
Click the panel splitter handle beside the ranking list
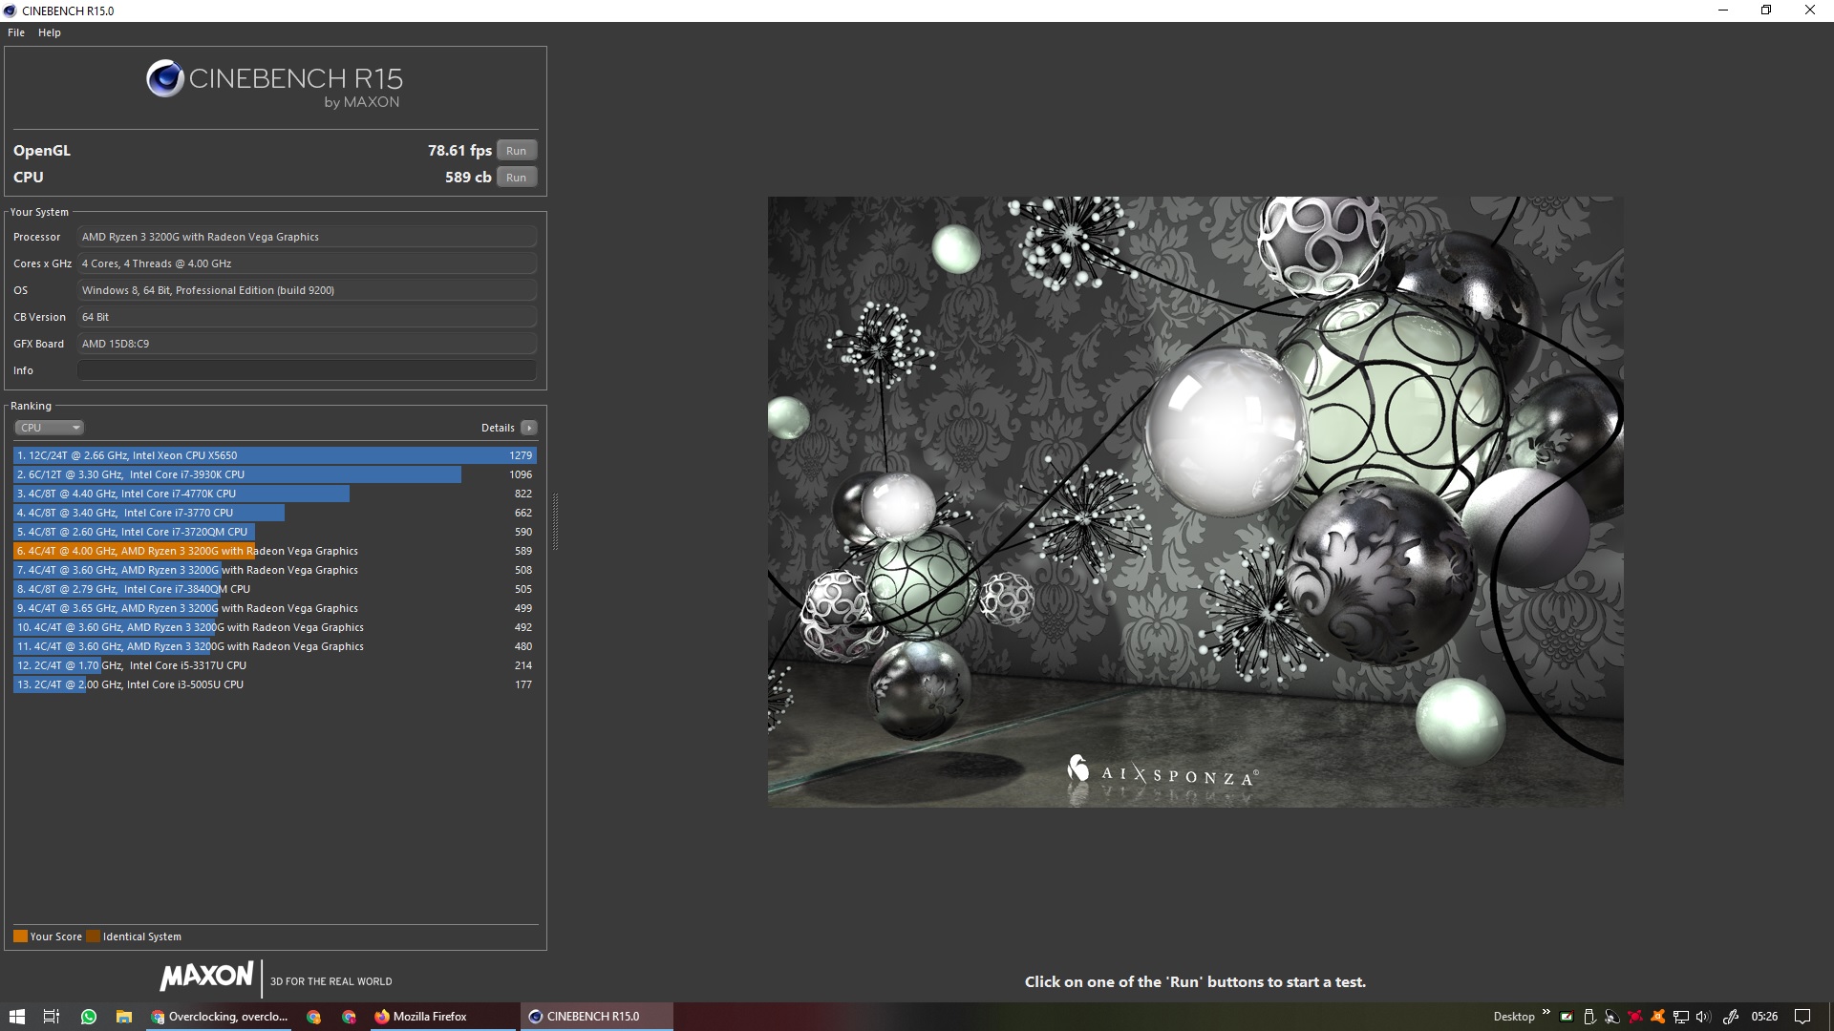tap(555, 521)
